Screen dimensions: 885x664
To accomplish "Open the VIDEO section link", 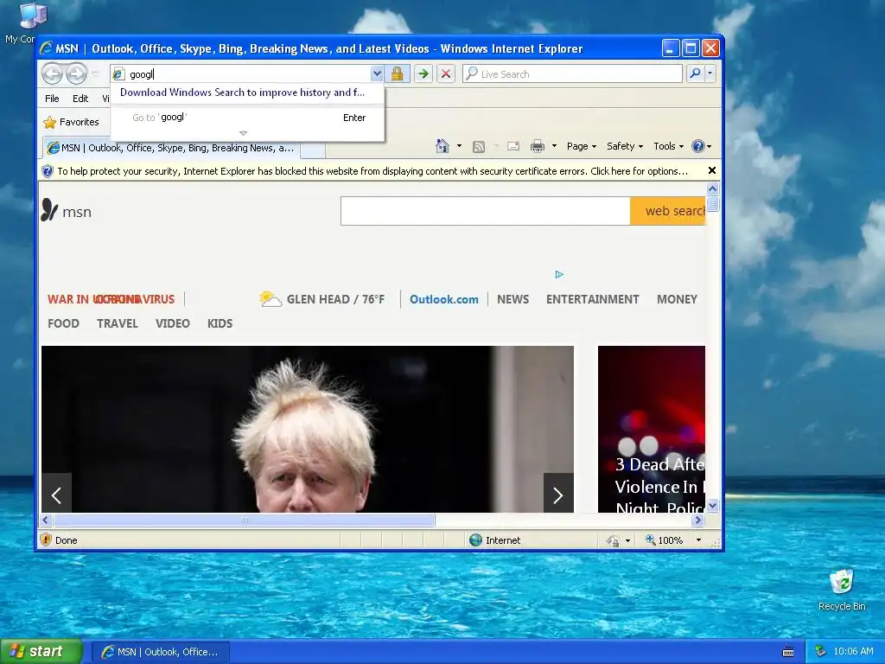I will (172, 323).
